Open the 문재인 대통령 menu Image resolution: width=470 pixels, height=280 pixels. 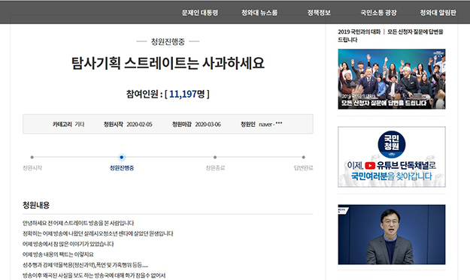[199, 13]
